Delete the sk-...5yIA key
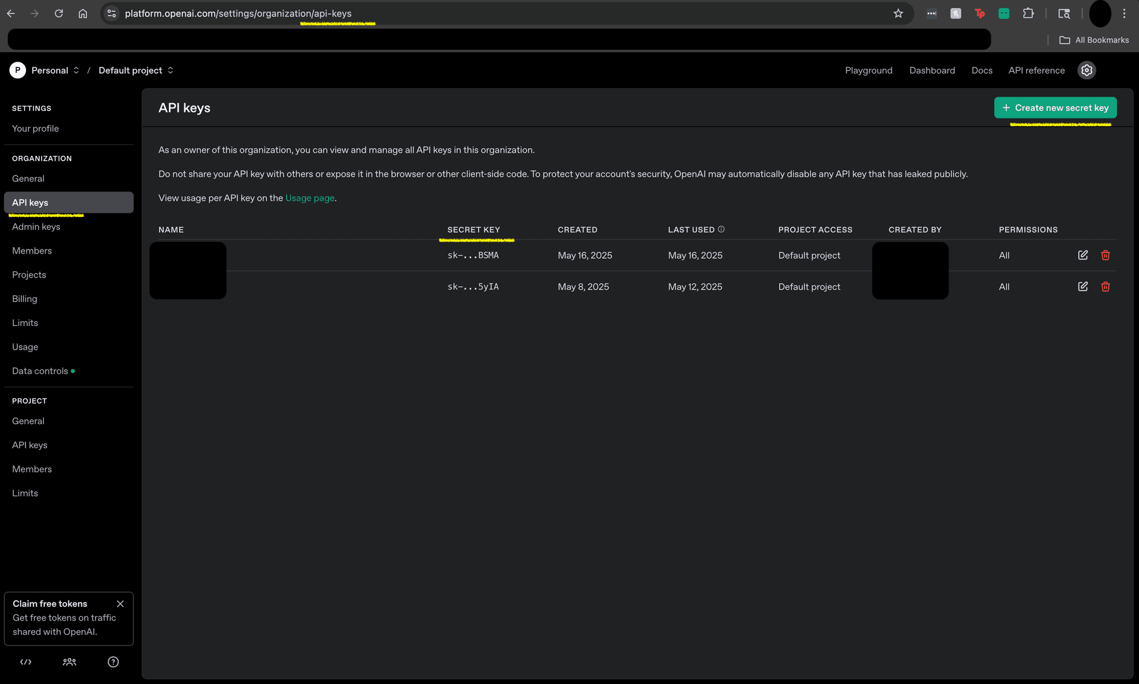Image resolution: width=1139 pixels, height=684 pixels. coord(1105,286)
